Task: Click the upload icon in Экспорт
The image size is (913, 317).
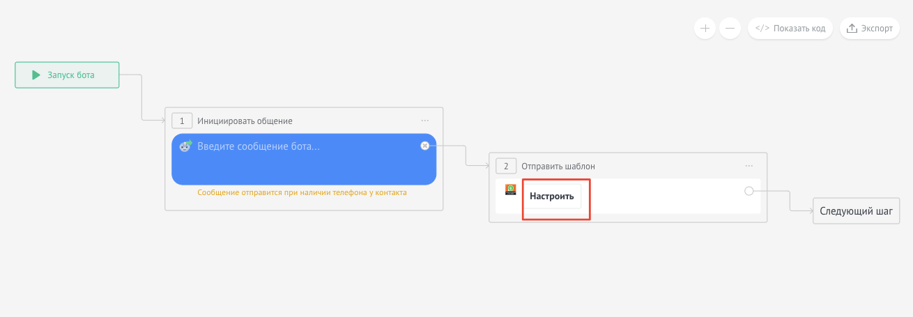Action: [852, 29]
